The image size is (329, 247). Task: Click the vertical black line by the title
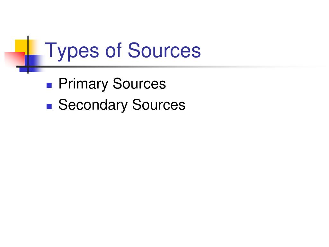pos(28,55)
